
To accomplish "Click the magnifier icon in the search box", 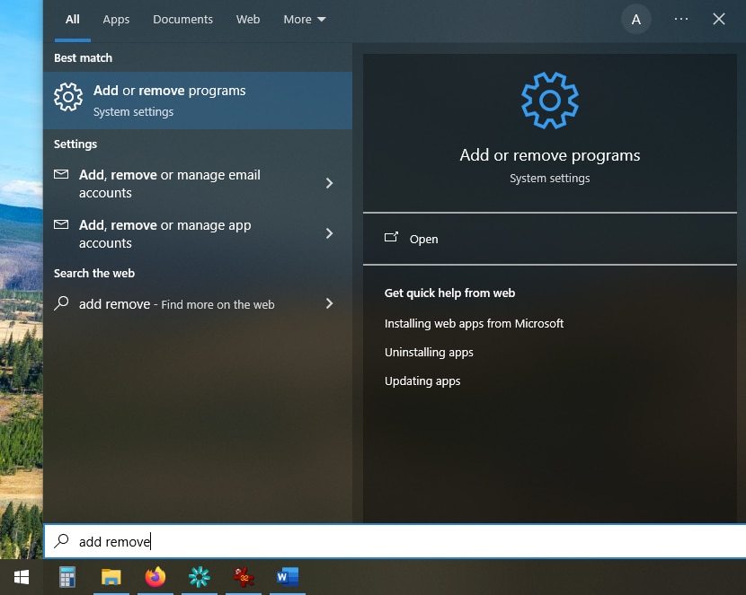I will [x=61, y=541].
